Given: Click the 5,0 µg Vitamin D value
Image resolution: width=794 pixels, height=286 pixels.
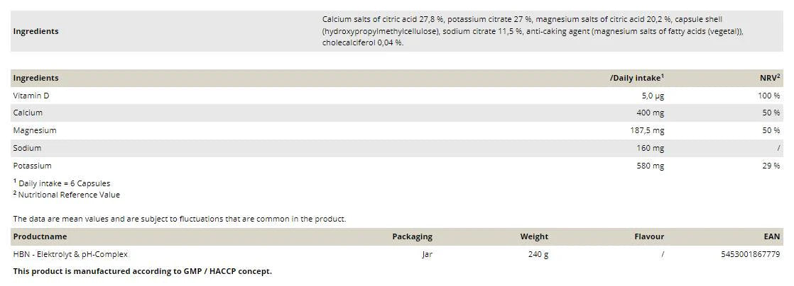Looking at the screenshot, I should pyautogui.click(x=652, y=96).
